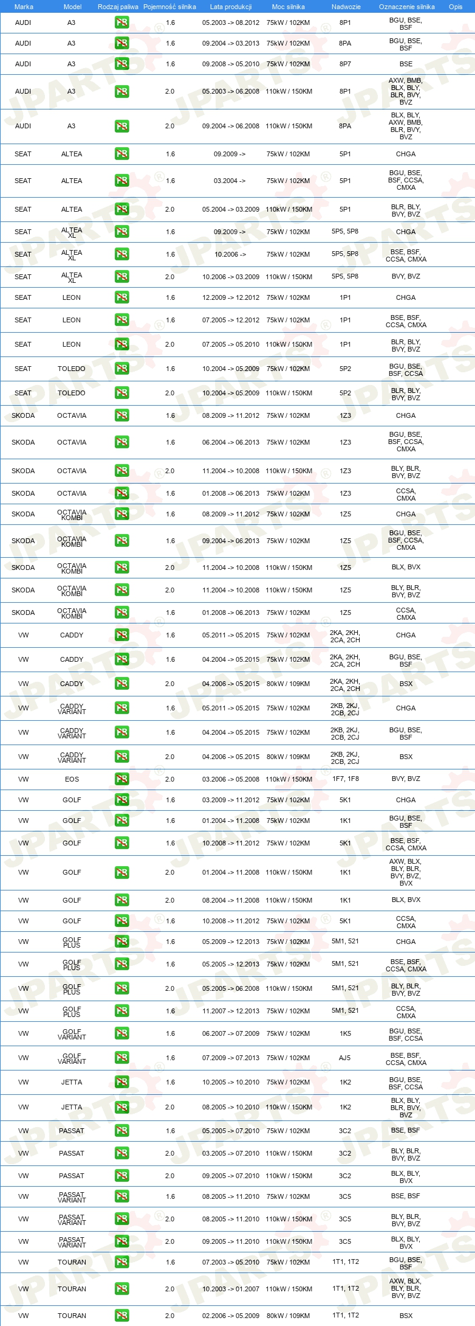Click the Nadwozie column header
This screenshot has height=1326, width=475.
tap(346, 7)
